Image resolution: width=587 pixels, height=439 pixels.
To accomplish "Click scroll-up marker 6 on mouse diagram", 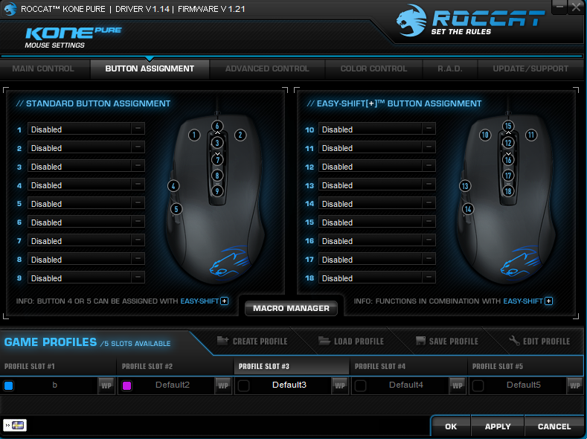I will [x=217, y=126].
